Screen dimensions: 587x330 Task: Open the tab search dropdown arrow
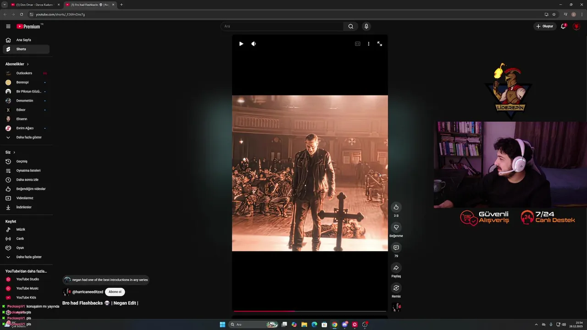tap(4, 5)
